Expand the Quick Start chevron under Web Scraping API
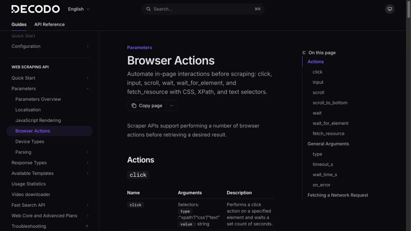 [88, 78]
